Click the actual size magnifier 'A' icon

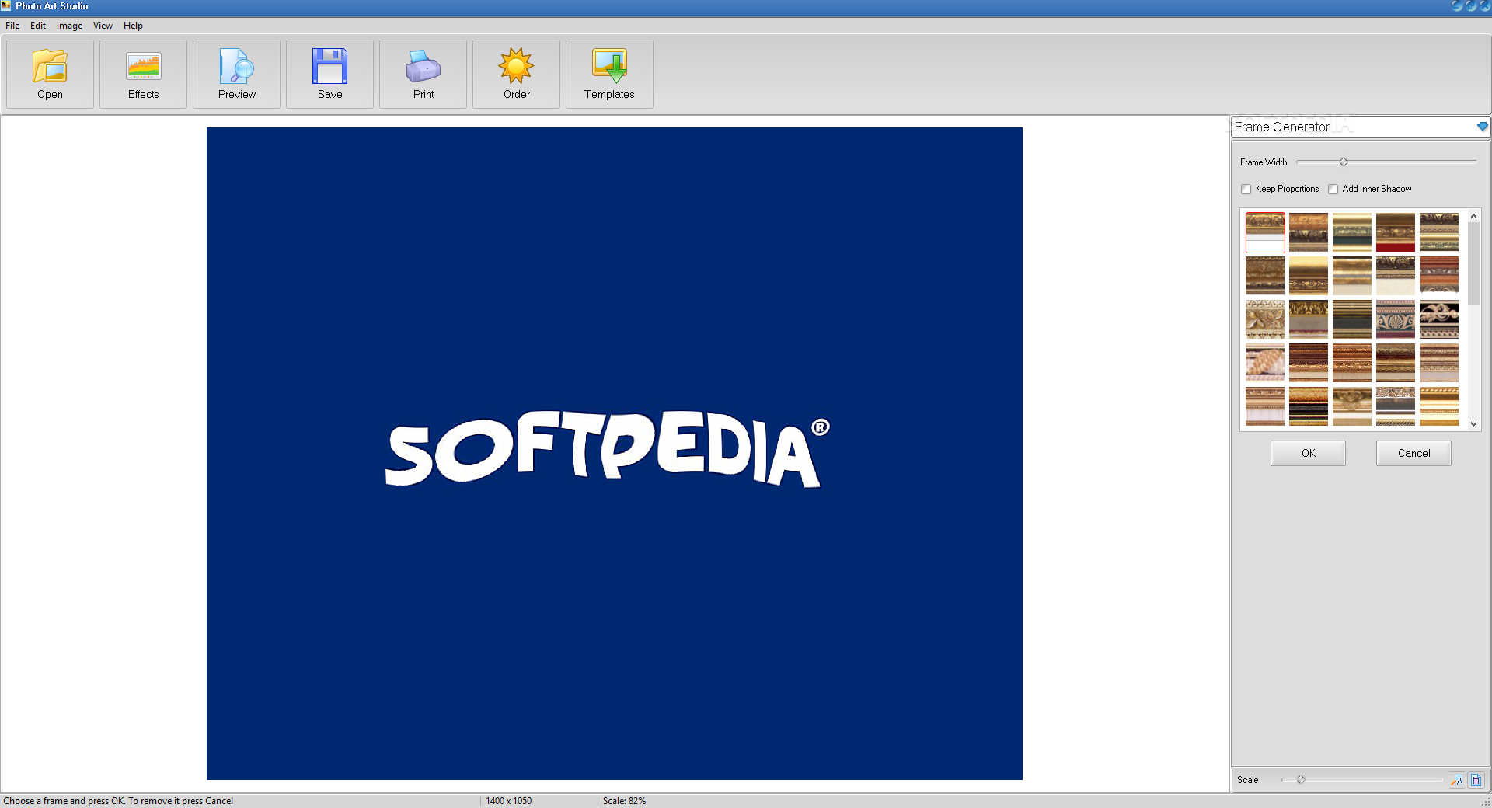coord(1457,780)
